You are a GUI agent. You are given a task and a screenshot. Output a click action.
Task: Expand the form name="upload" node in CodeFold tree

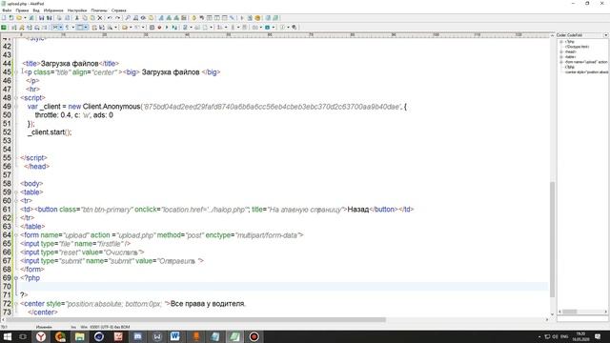point(561,62)
